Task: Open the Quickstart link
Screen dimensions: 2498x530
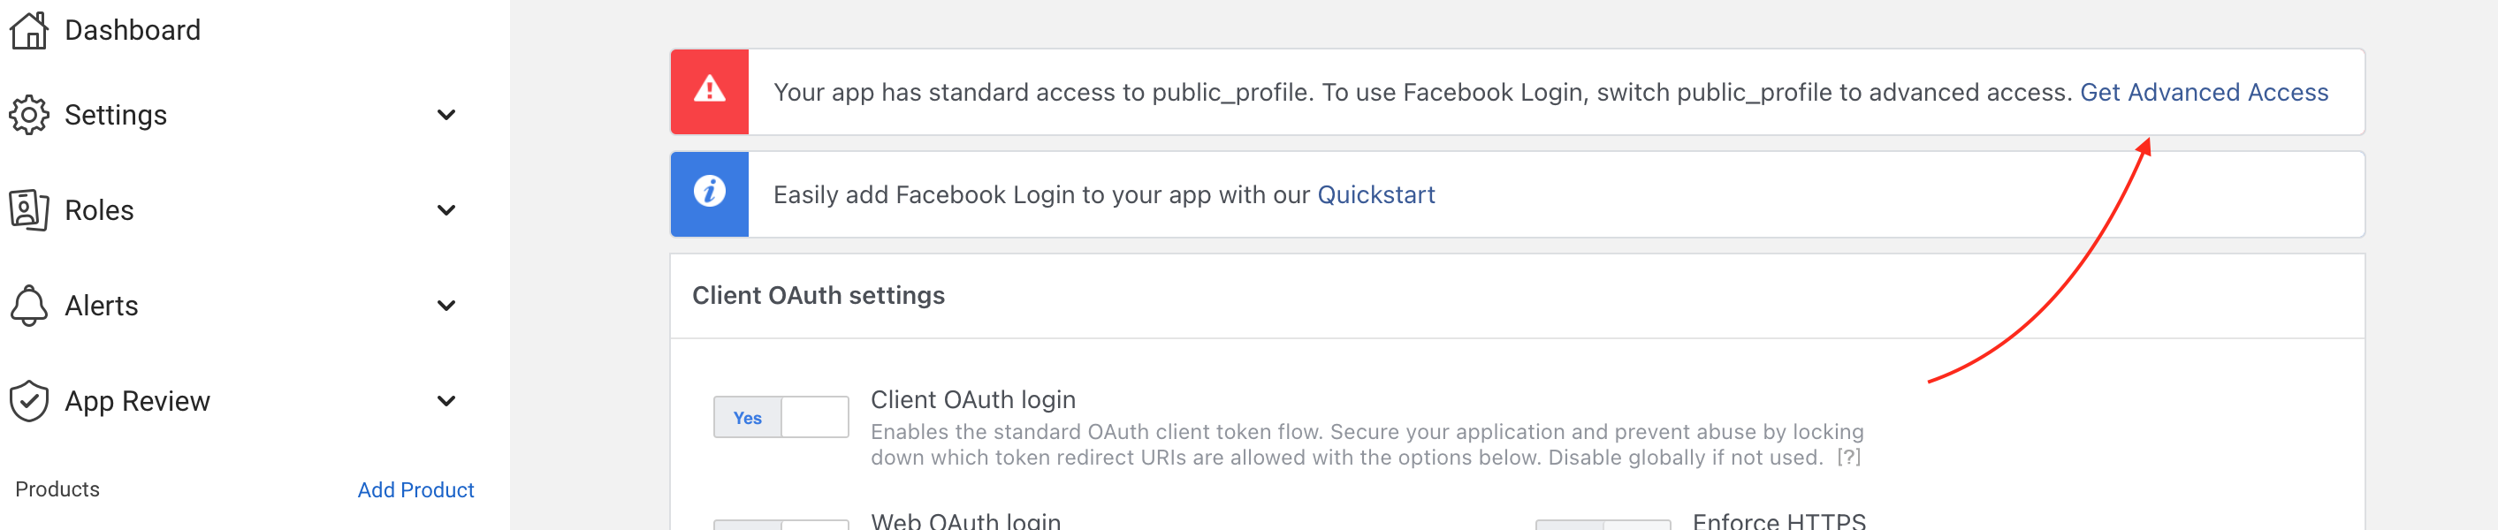Action: [1375, 194]
